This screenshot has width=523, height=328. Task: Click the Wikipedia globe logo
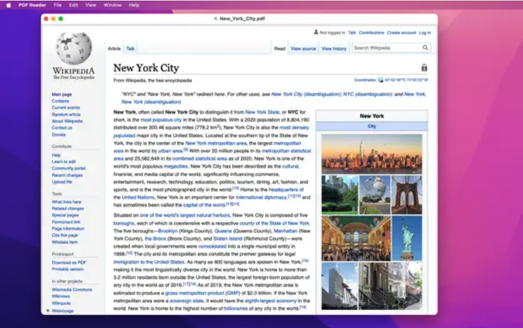74,48
